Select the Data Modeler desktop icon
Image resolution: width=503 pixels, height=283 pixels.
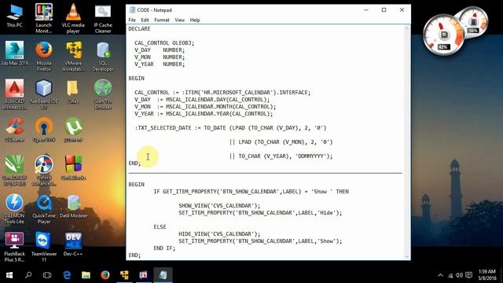pyautogui.click(x=73, y=206)
